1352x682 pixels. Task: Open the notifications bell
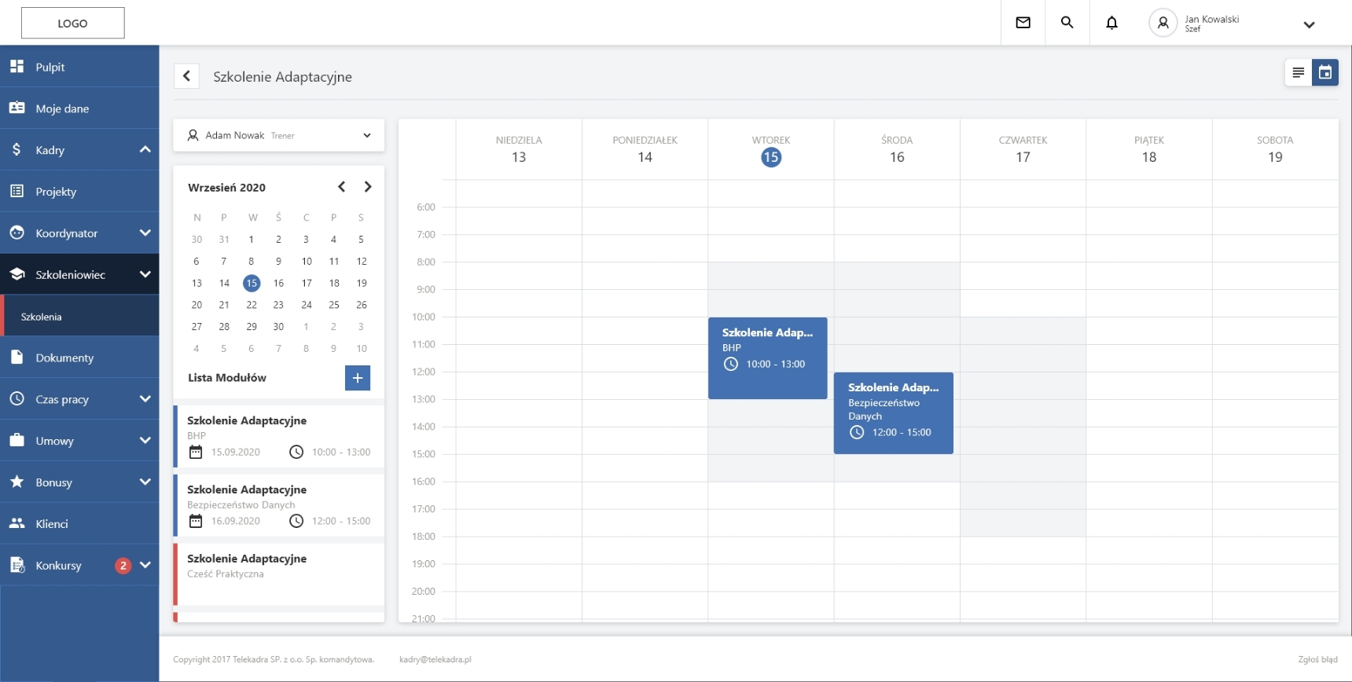(x=1111, y=23)
